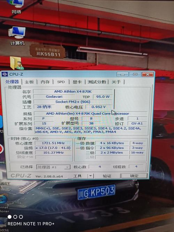Click the 线程数 thread count value
The height and width of the screenshot is (232, 174).
pyautogui.click(x=136, y=167)
